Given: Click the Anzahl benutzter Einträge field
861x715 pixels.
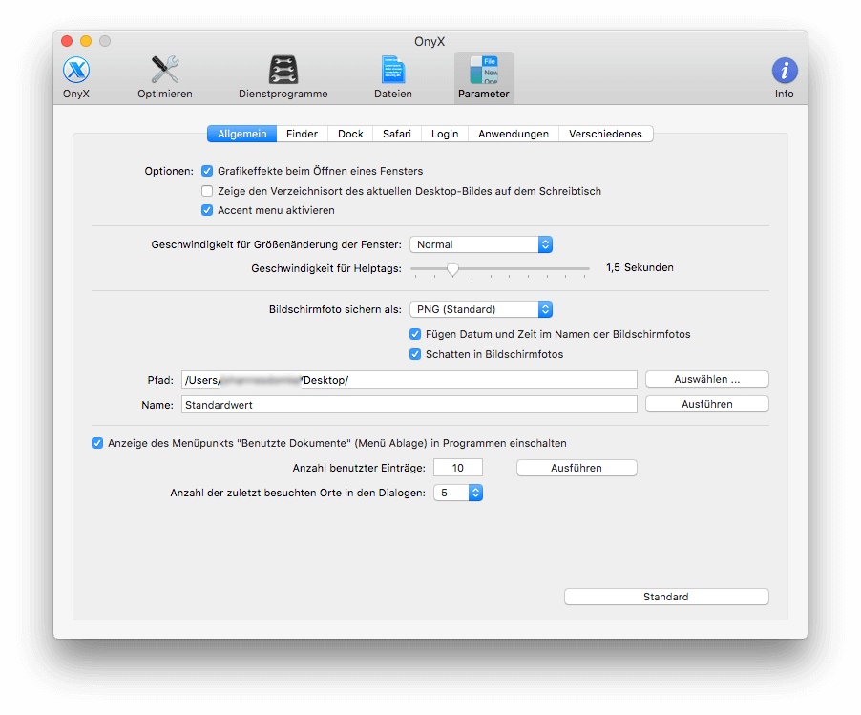Looking at the screenshot, I should tap(458, 468).
